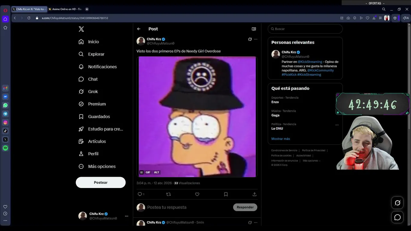Screen dimensions: 411x231
Task: Click the share post icon
Action: coord(255,194)
